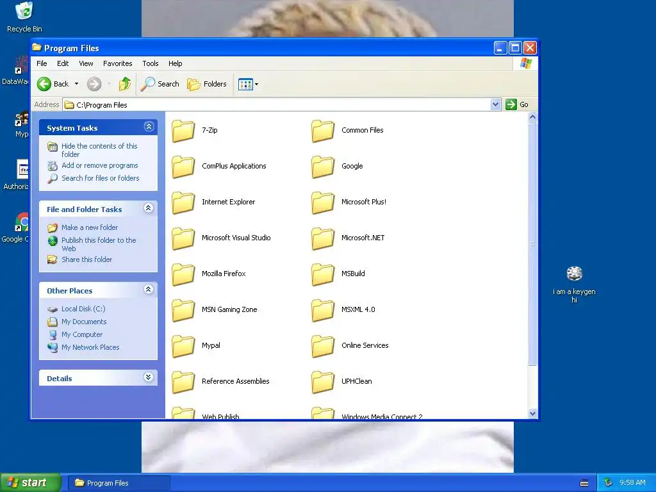The width and height of the screenshot is (656, 492).
Task: Open Local Disk (C:) in Other Places
Action: (83, 309)
